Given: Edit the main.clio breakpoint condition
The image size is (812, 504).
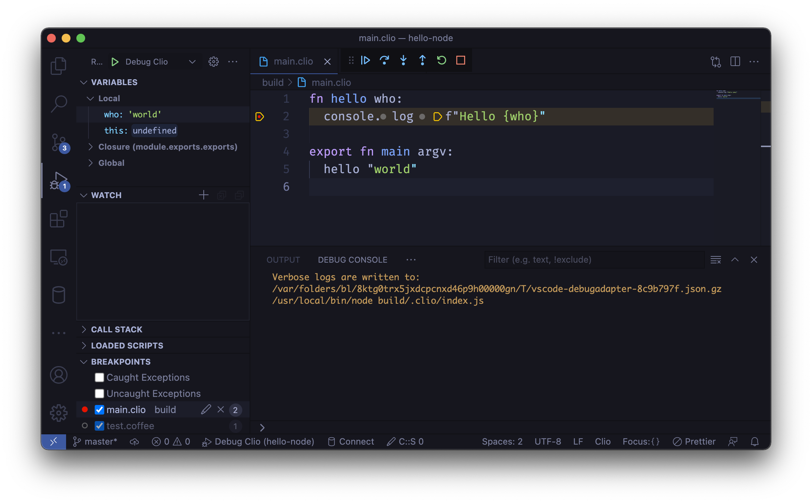Looking at the screenshot, I should [x=206, y=409].
